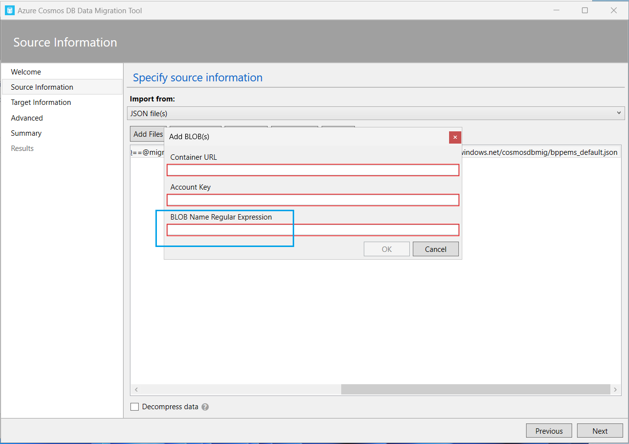
Task: Click the Previous button
Action: click(x=549, y=431)
